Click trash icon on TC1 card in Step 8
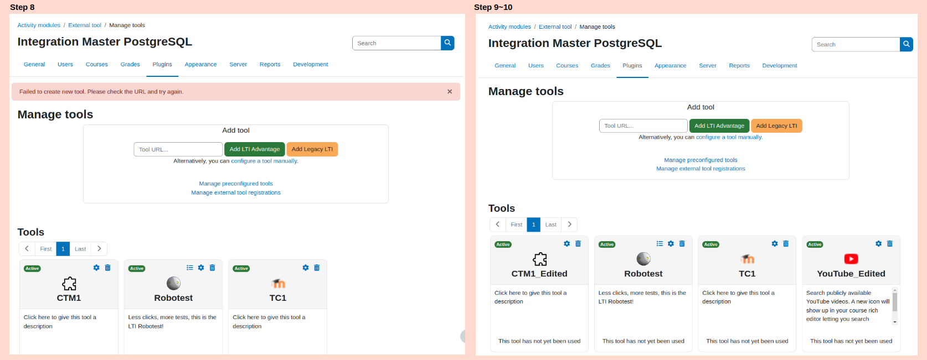The height and width of the screenshot is (360, 927). click(317, 268)
